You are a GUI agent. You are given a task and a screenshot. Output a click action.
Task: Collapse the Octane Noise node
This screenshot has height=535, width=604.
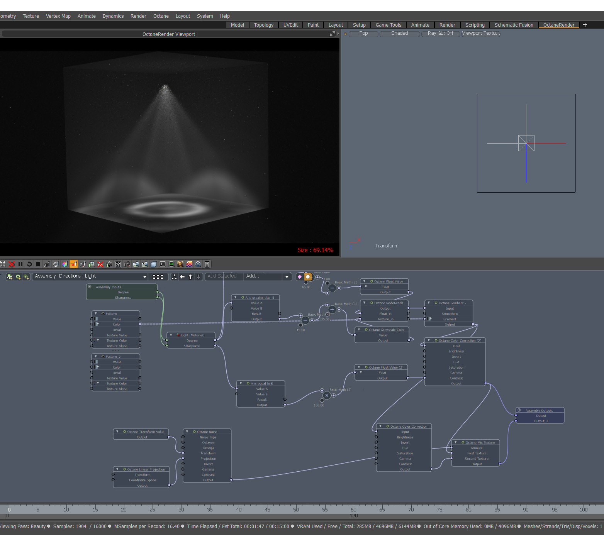(x=187, y=432)
